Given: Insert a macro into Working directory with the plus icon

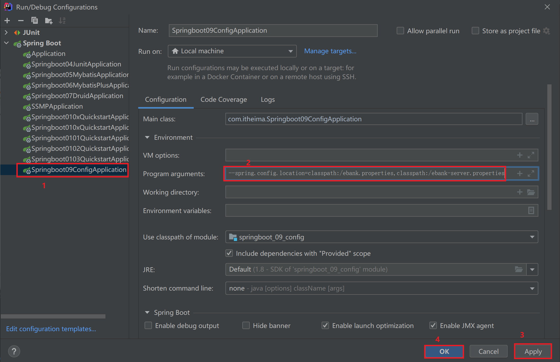Looking at the screenshot, I should tap(520, 192).
